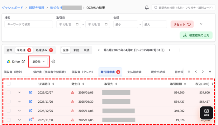Open the calendar picker for the start date
The width and height of the screenshot is (218, 125).
pos(77,24)
